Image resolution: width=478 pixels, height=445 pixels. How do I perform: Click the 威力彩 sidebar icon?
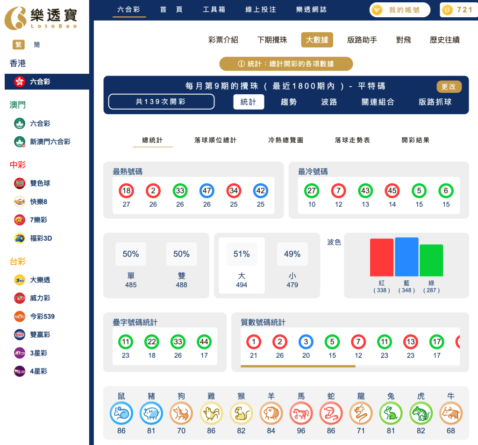(x=19, y=298)
